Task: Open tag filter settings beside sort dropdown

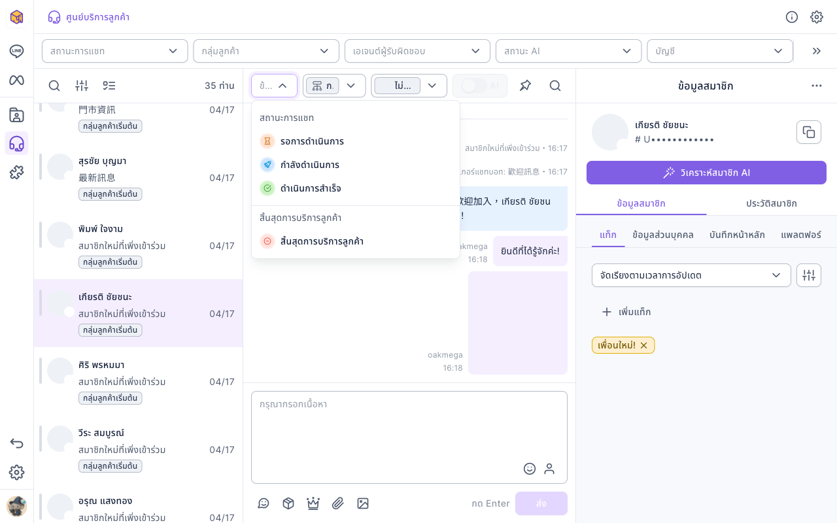Action: pos(809,275)
